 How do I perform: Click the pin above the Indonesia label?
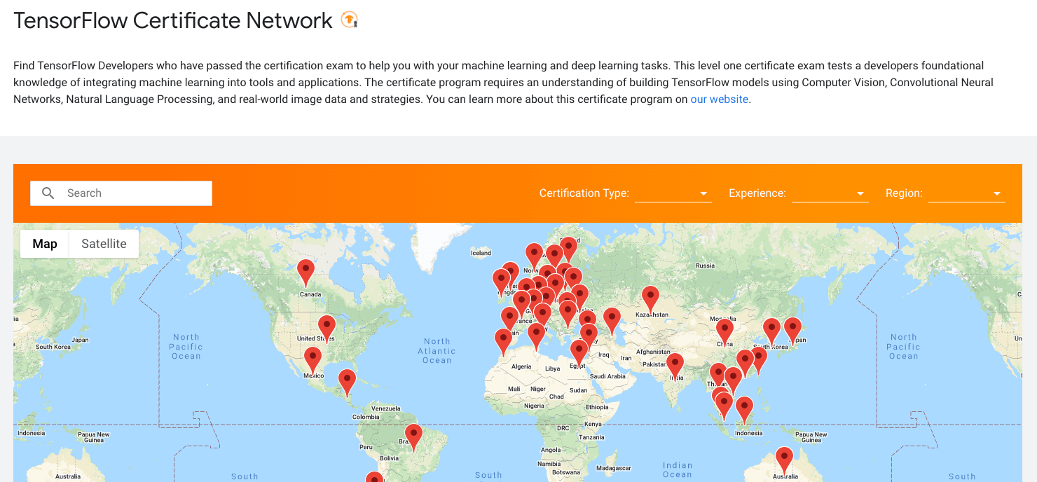pyautogui.click(x=744, y=410)
